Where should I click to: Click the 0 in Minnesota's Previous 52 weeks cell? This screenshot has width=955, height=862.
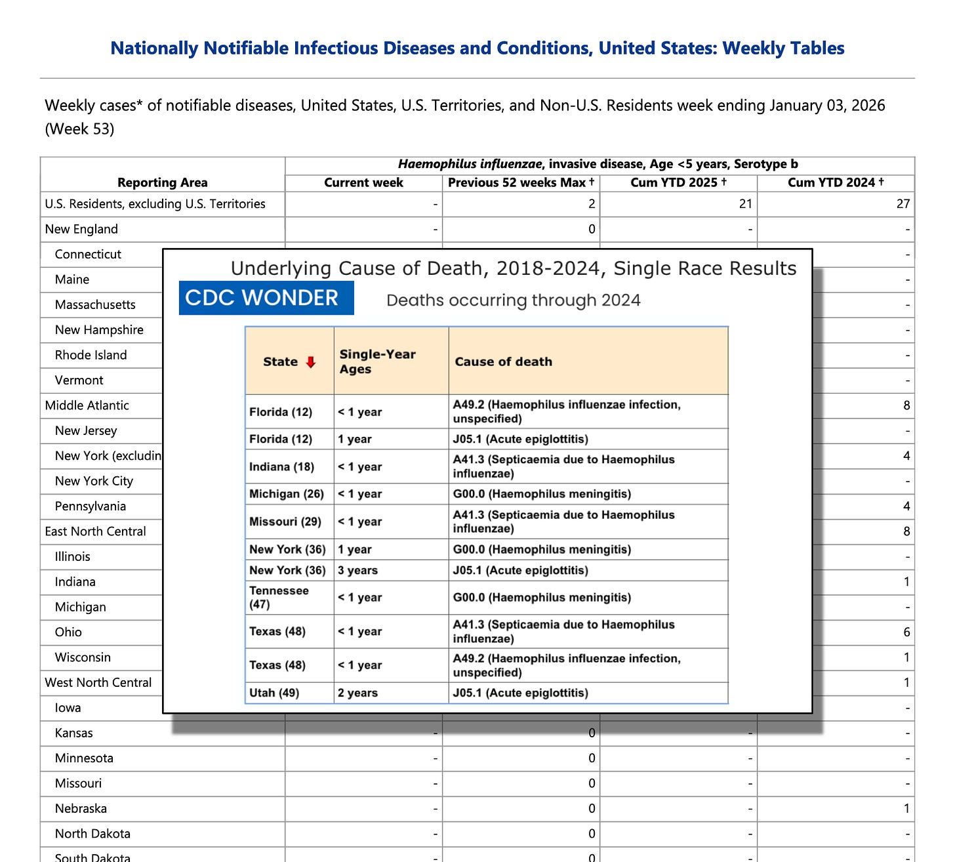pos(592,758)
